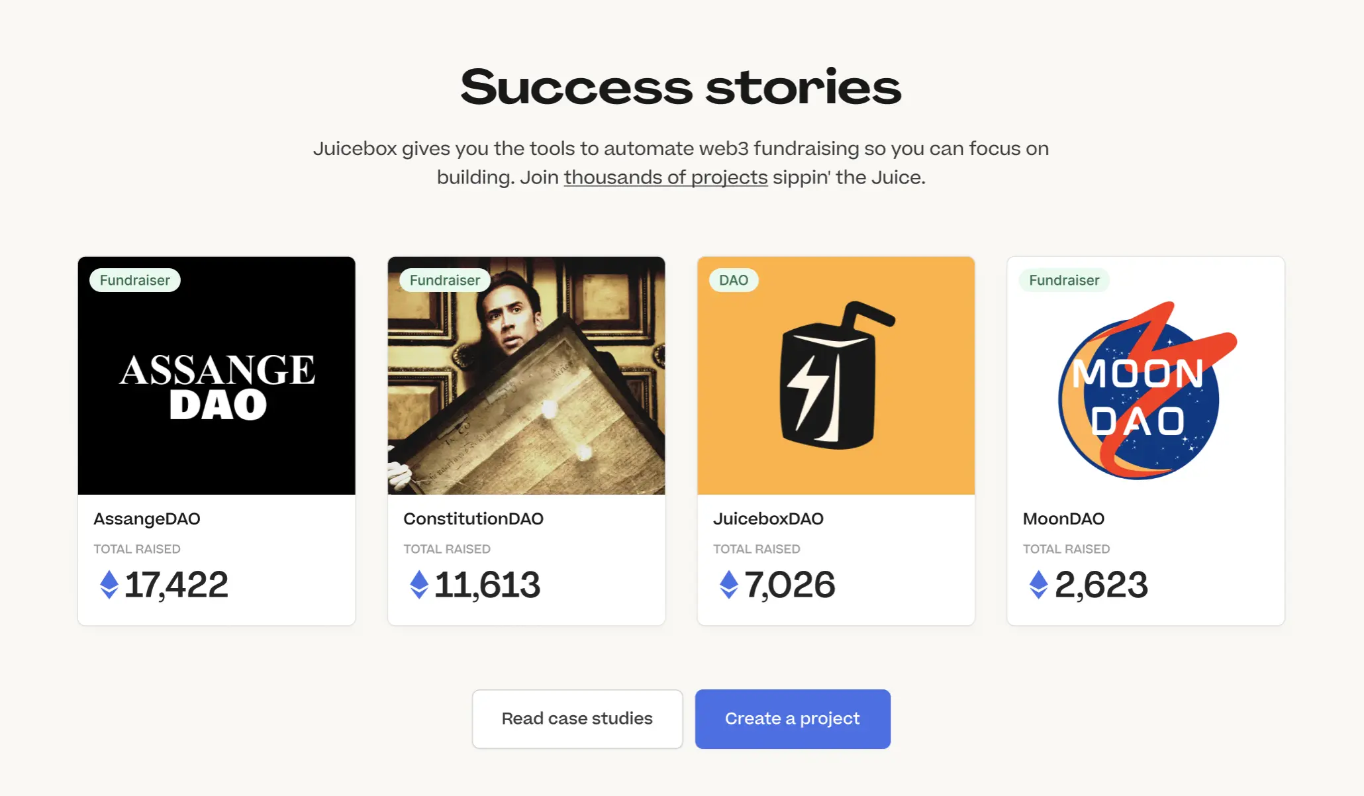
Task: Select the ConstitutionDAO project title
Action: [473, 519]
